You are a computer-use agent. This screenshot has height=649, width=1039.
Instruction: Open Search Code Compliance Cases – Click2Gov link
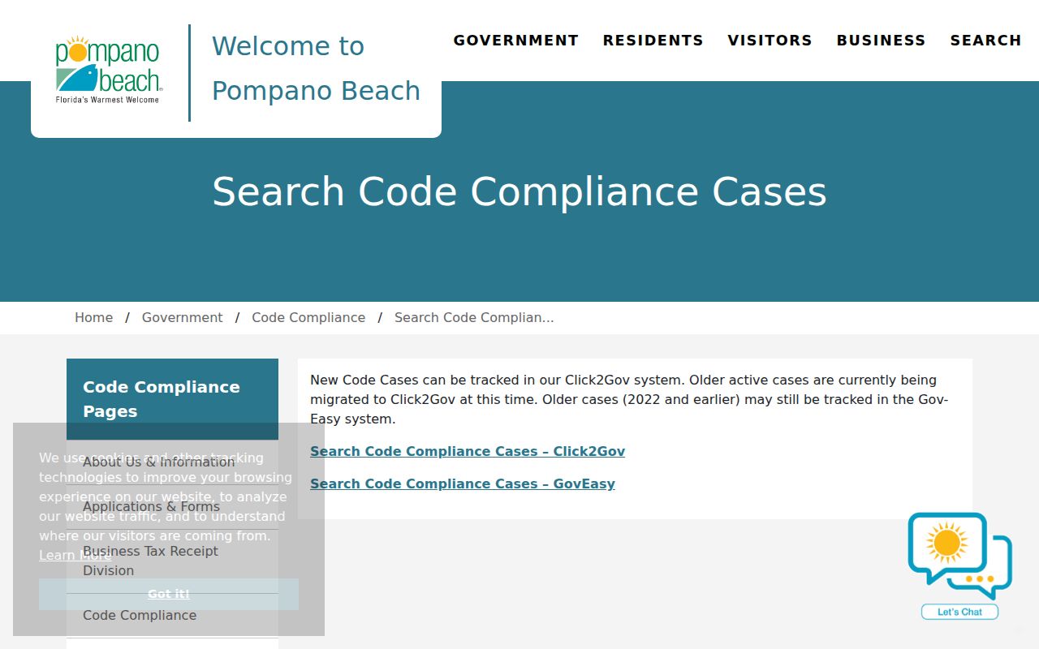[x=468, y=452]
